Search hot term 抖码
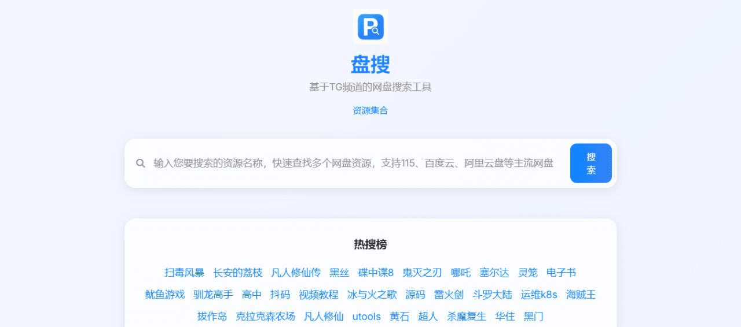This screenshot has height=327, width=741. [x=280, y=295]
